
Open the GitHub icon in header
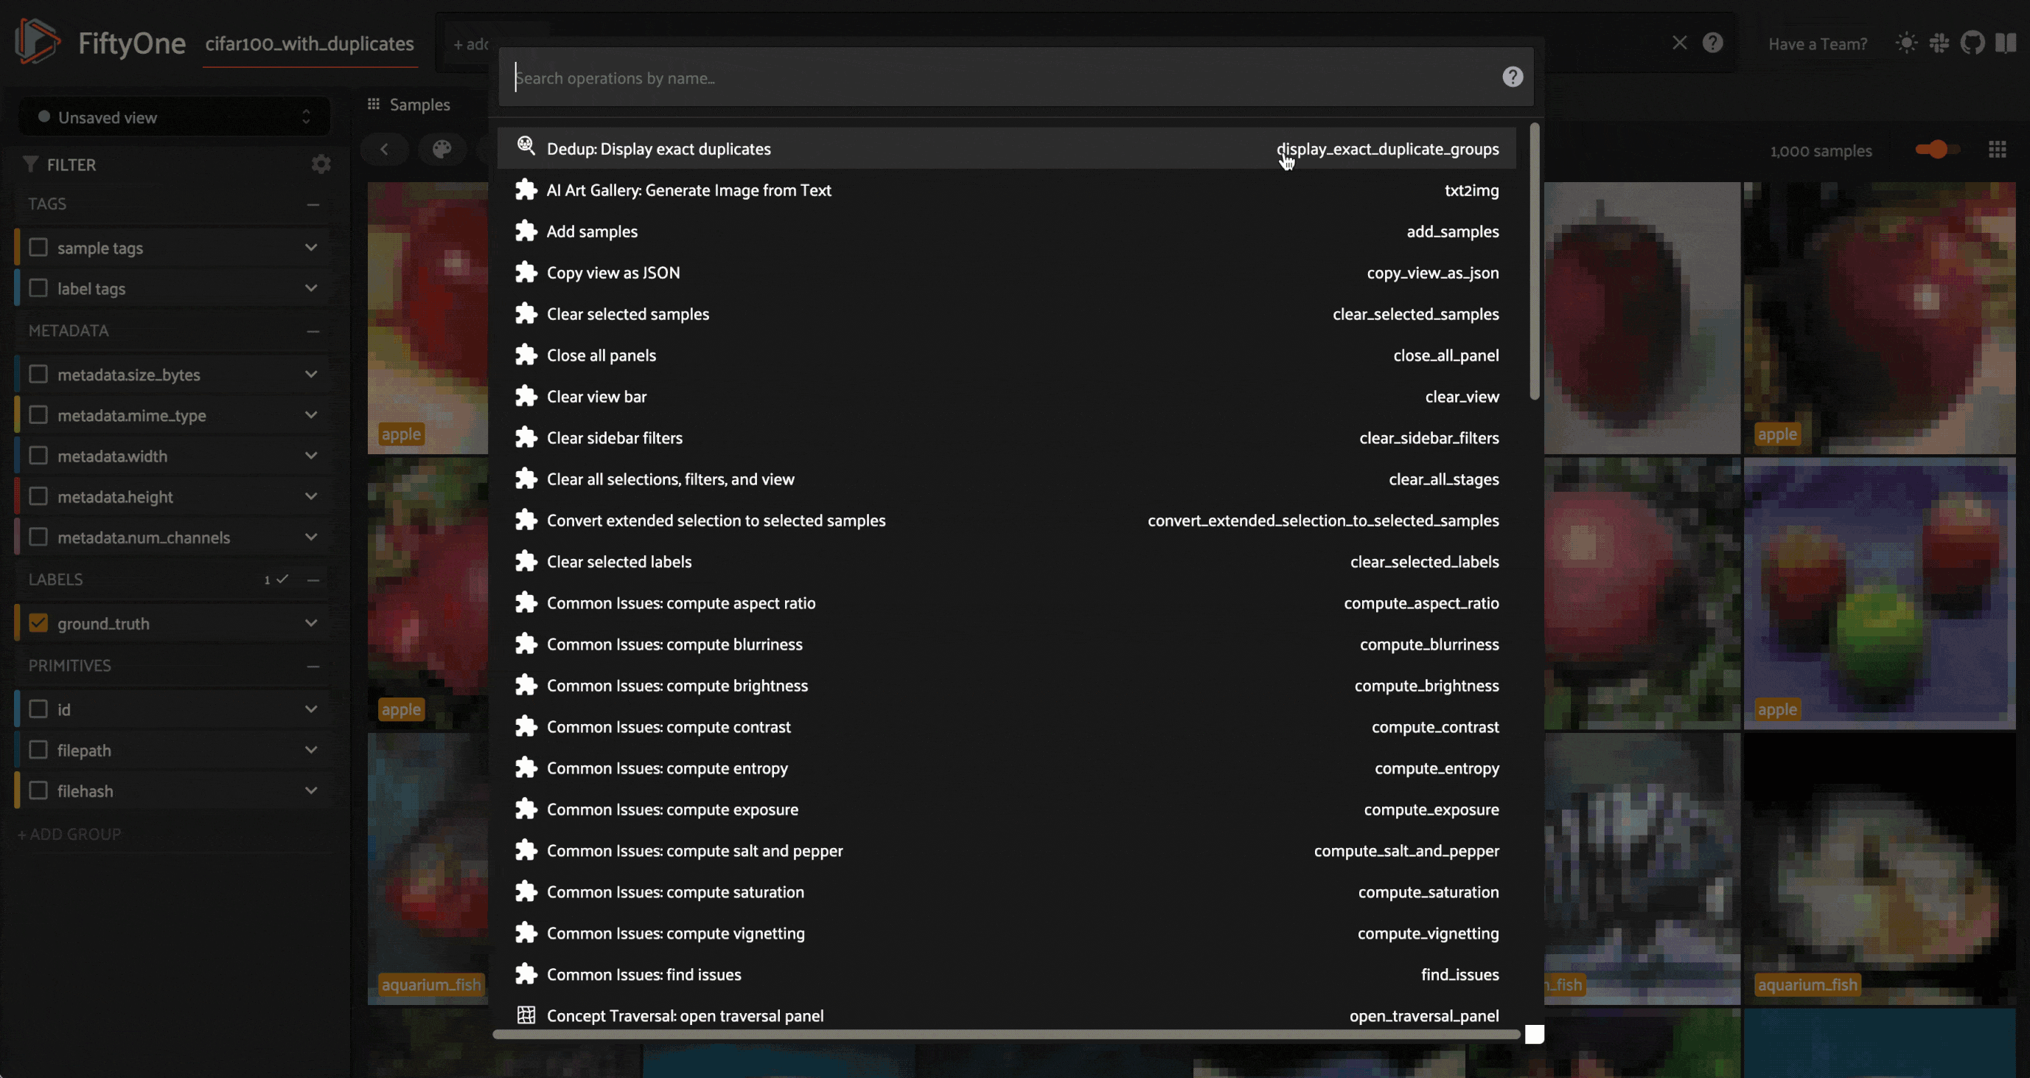point(1972,44)
